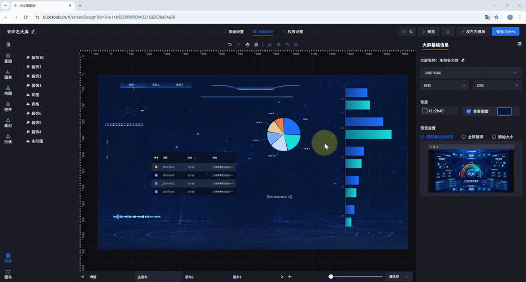Uncheck the 背景图案 checkbox
This screenshot has width=526, height=282.
coord(468,111)
